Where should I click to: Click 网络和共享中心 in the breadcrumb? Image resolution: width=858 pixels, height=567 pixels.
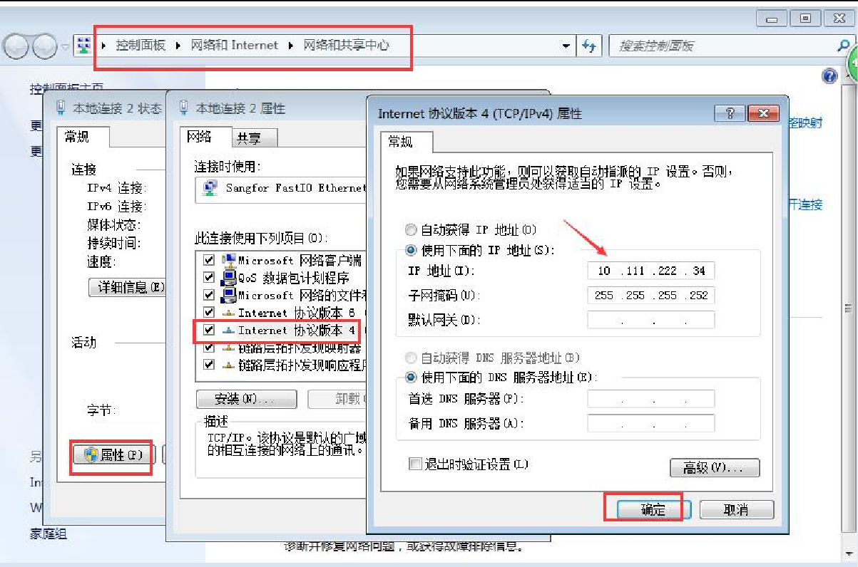tap(347, 46)
